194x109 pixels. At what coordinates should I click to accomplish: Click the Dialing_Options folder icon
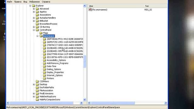[45, 69]
